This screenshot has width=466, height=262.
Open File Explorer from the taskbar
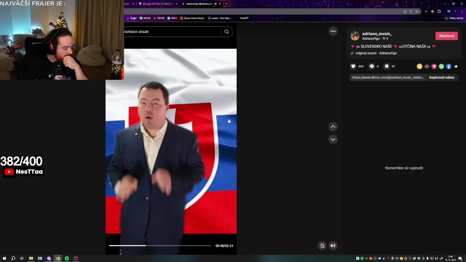point(31,258)
